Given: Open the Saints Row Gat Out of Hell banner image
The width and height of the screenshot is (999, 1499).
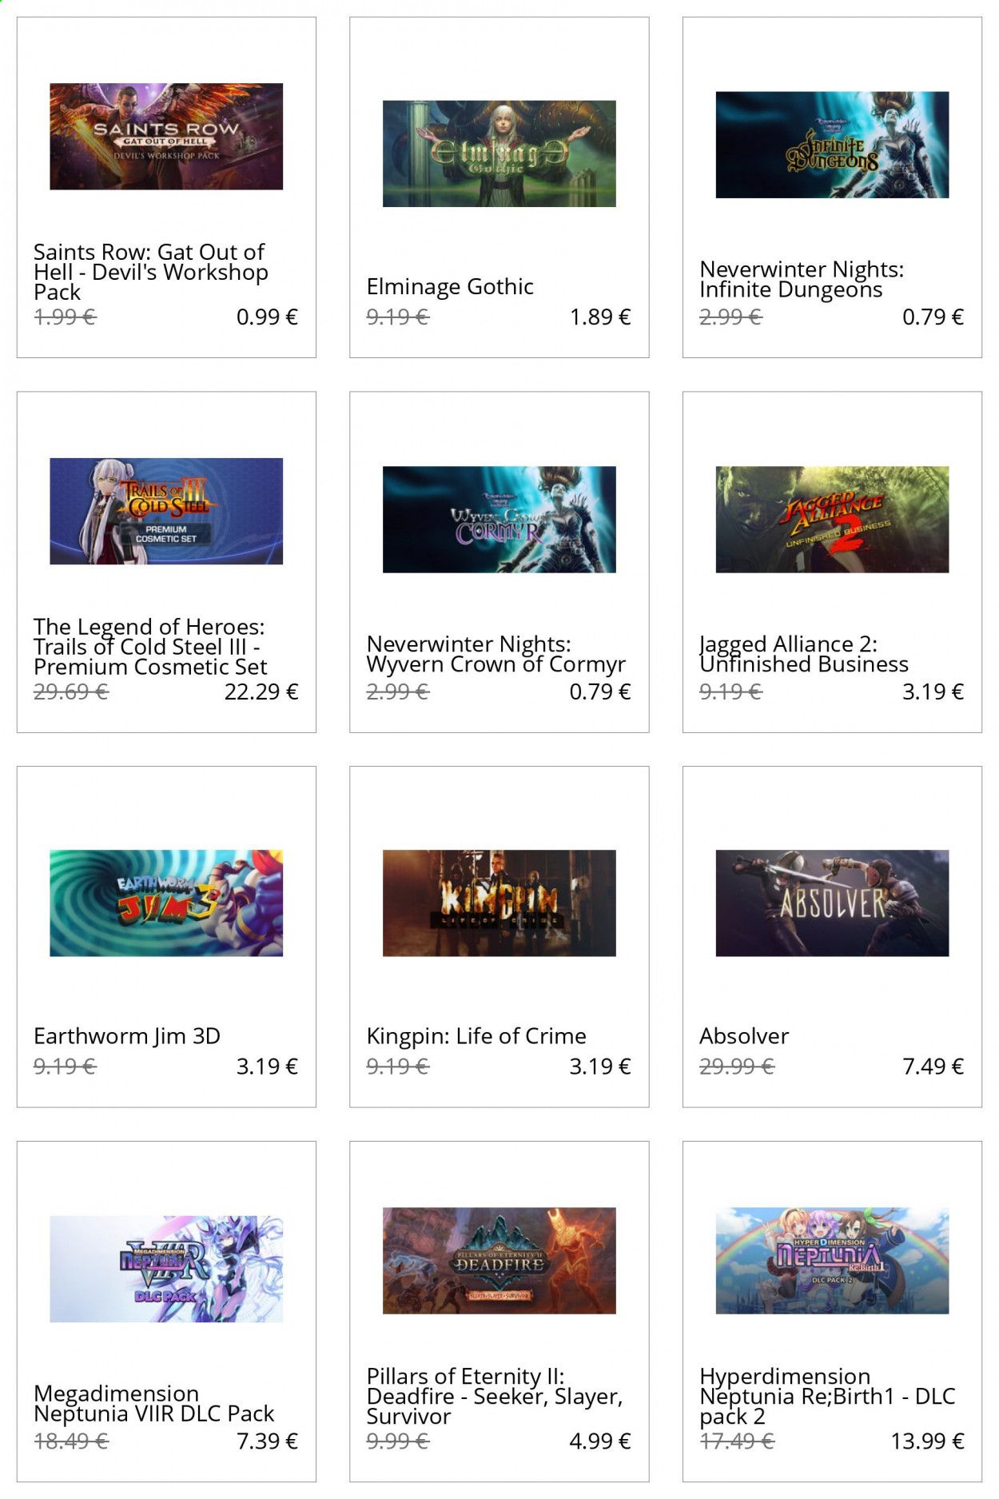Looking at the screenshot, I should (166, 136).
